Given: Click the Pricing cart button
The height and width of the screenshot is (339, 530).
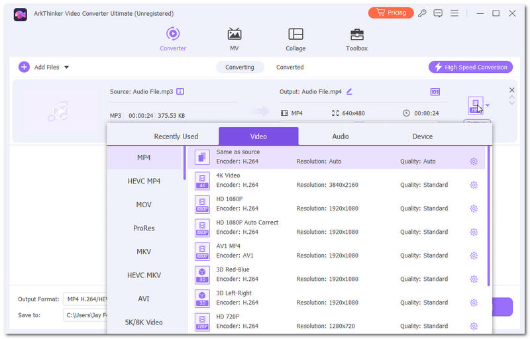Looking at the screenshot, I should click(391, 13).
